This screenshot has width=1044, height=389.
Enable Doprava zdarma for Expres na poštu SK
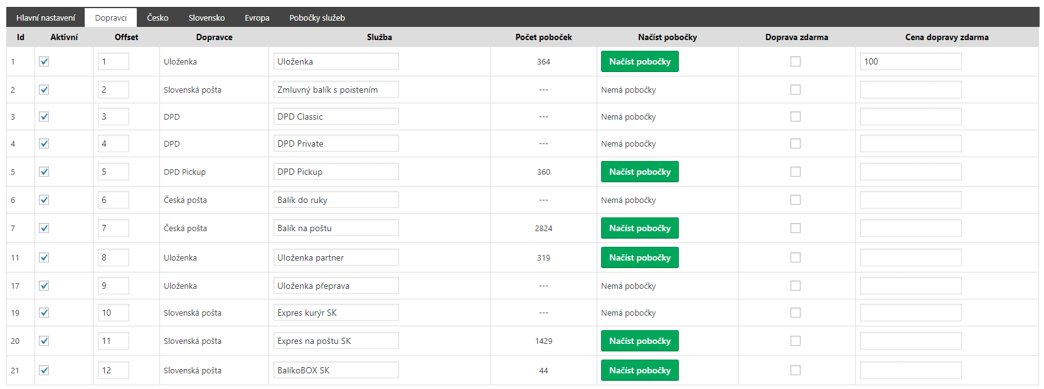pos(796,341)
